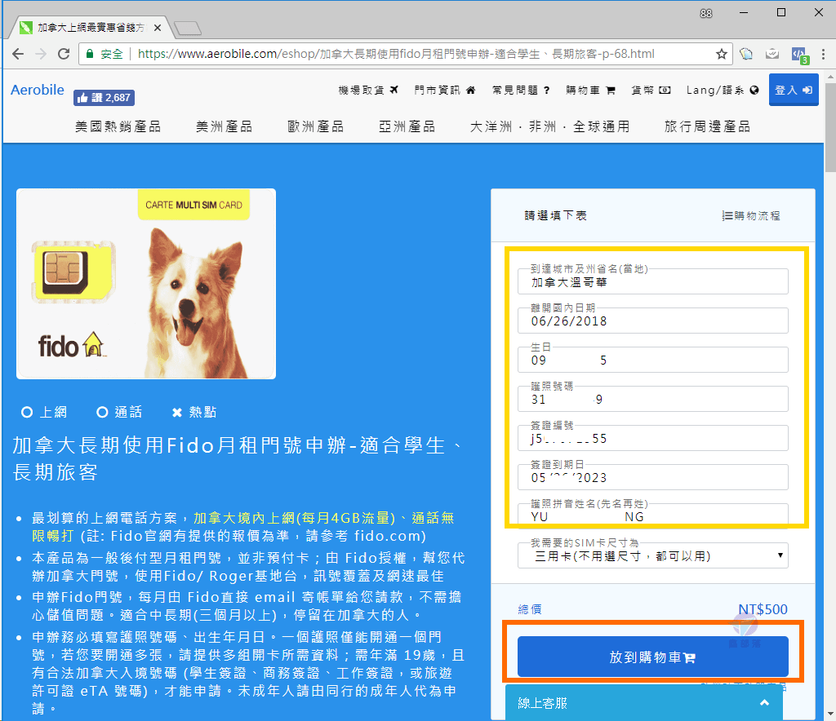
Task: Open the 美洲產品 menu
Action: 224,126
